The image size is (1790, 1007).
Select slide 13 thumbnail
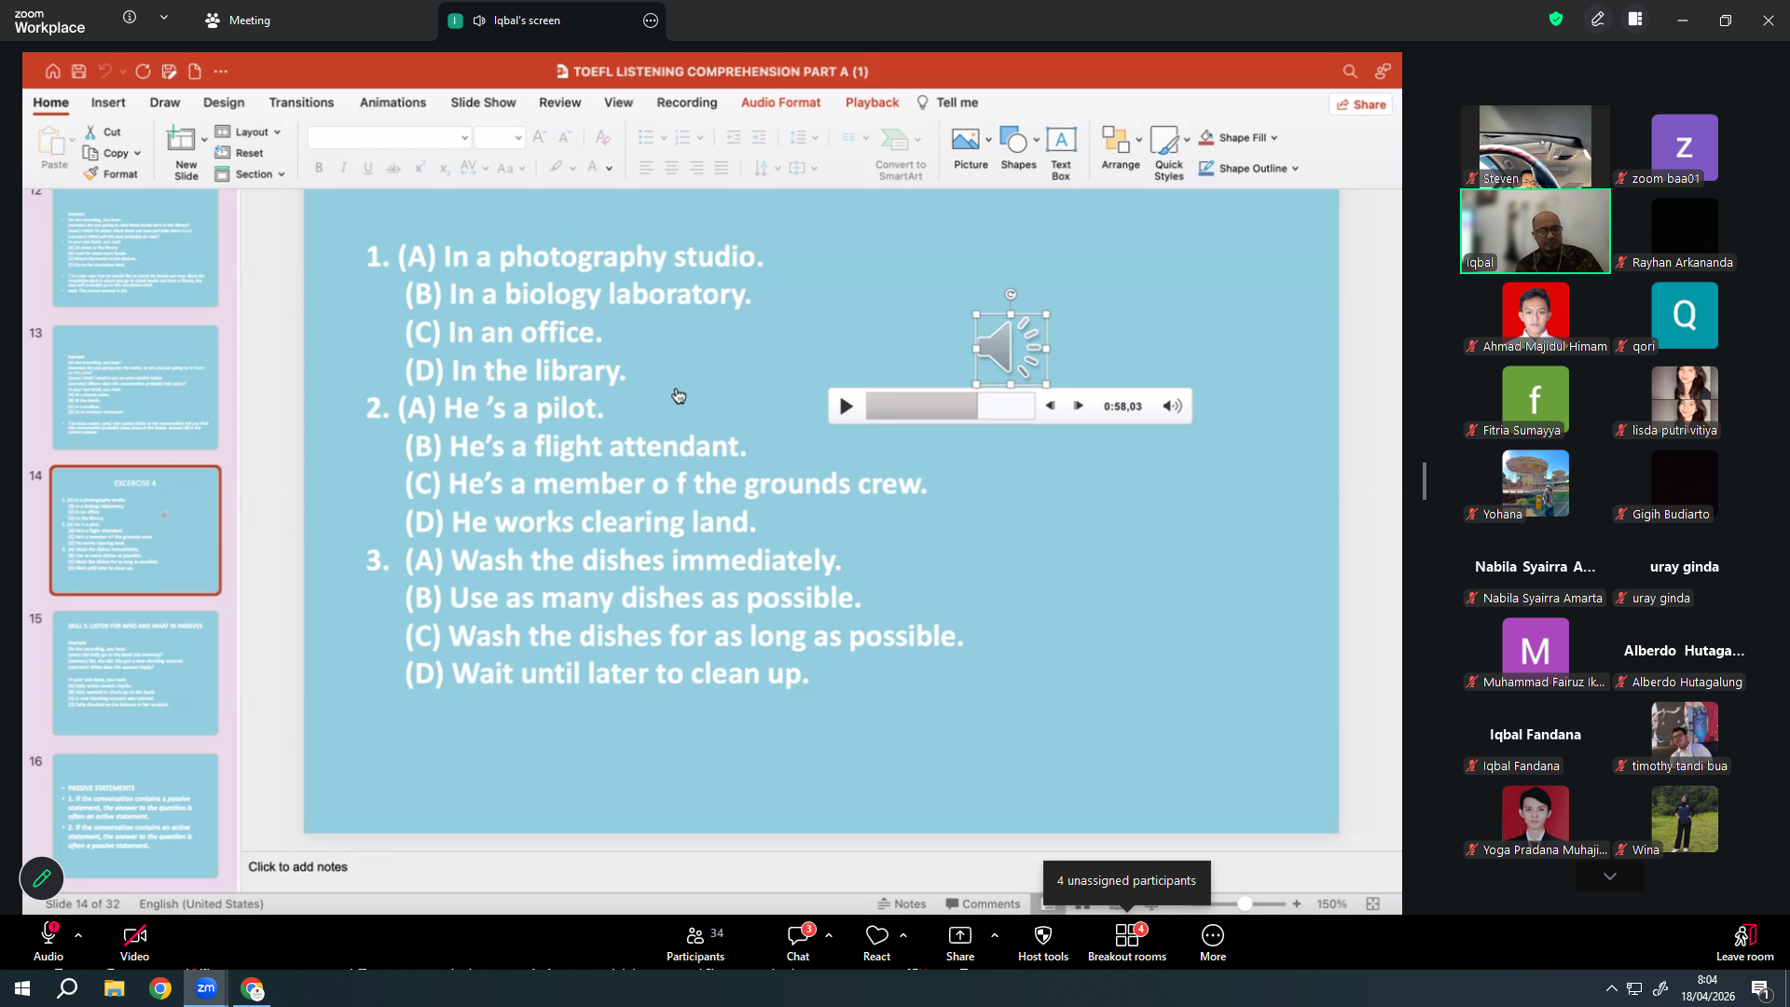click(x=135, y=388)
